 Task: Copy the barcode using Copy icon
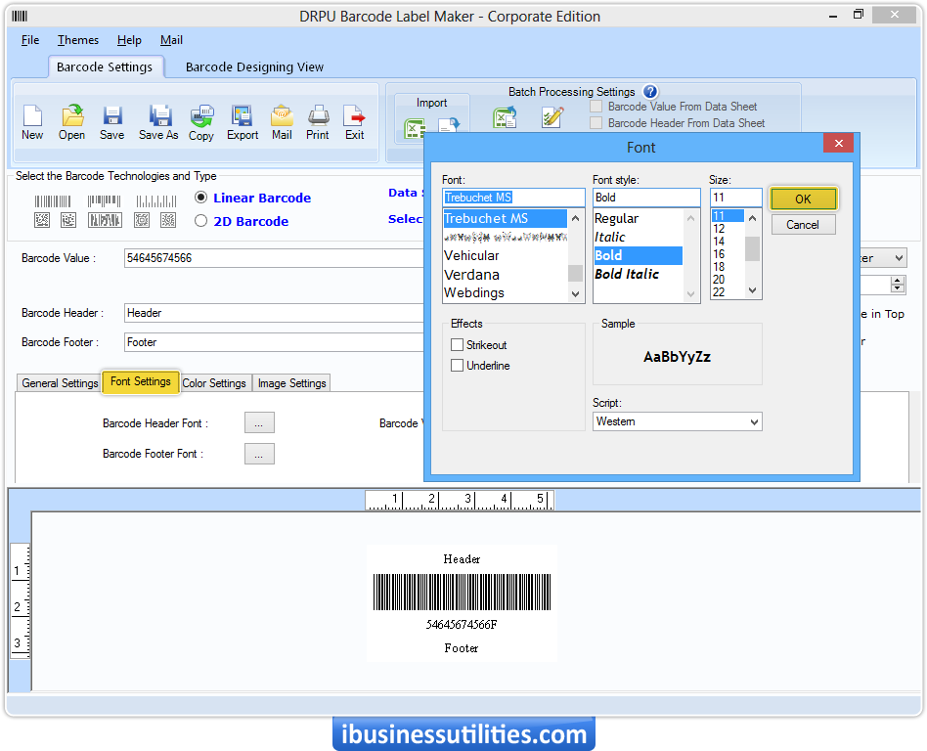point(201,116)
